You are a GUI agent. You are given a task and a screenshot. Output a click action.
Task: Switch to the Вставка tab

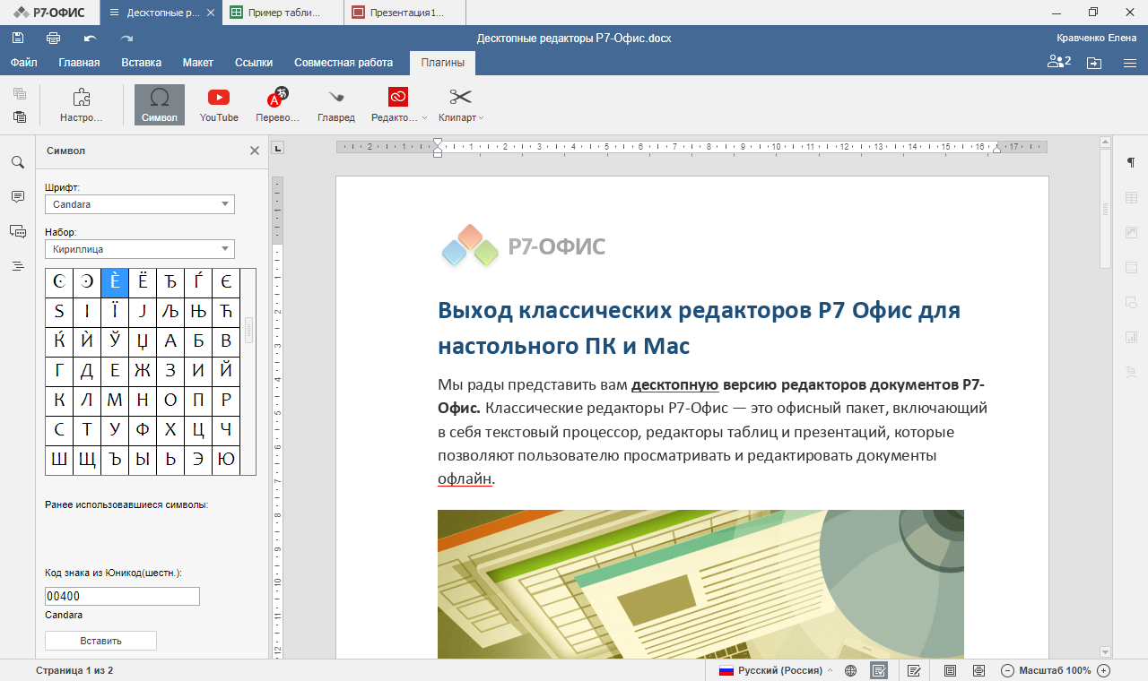142,63
